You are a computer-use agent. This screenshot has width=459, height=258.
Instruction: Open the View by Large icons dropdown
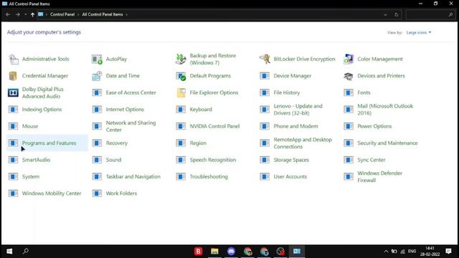point(419,32)
